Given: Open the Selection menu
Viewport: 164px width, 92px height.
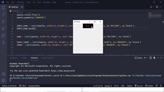Looking at the screenshot, I should 20,2.
